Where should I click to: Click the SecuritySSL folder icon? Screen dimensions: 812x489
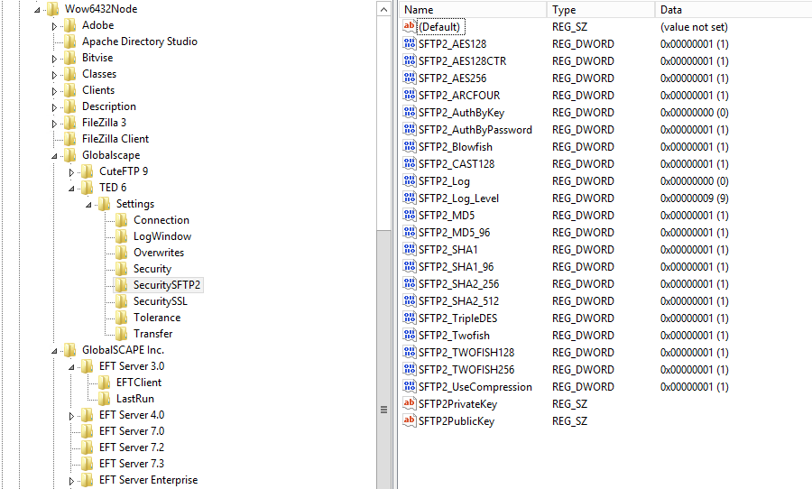click(121, 301)
